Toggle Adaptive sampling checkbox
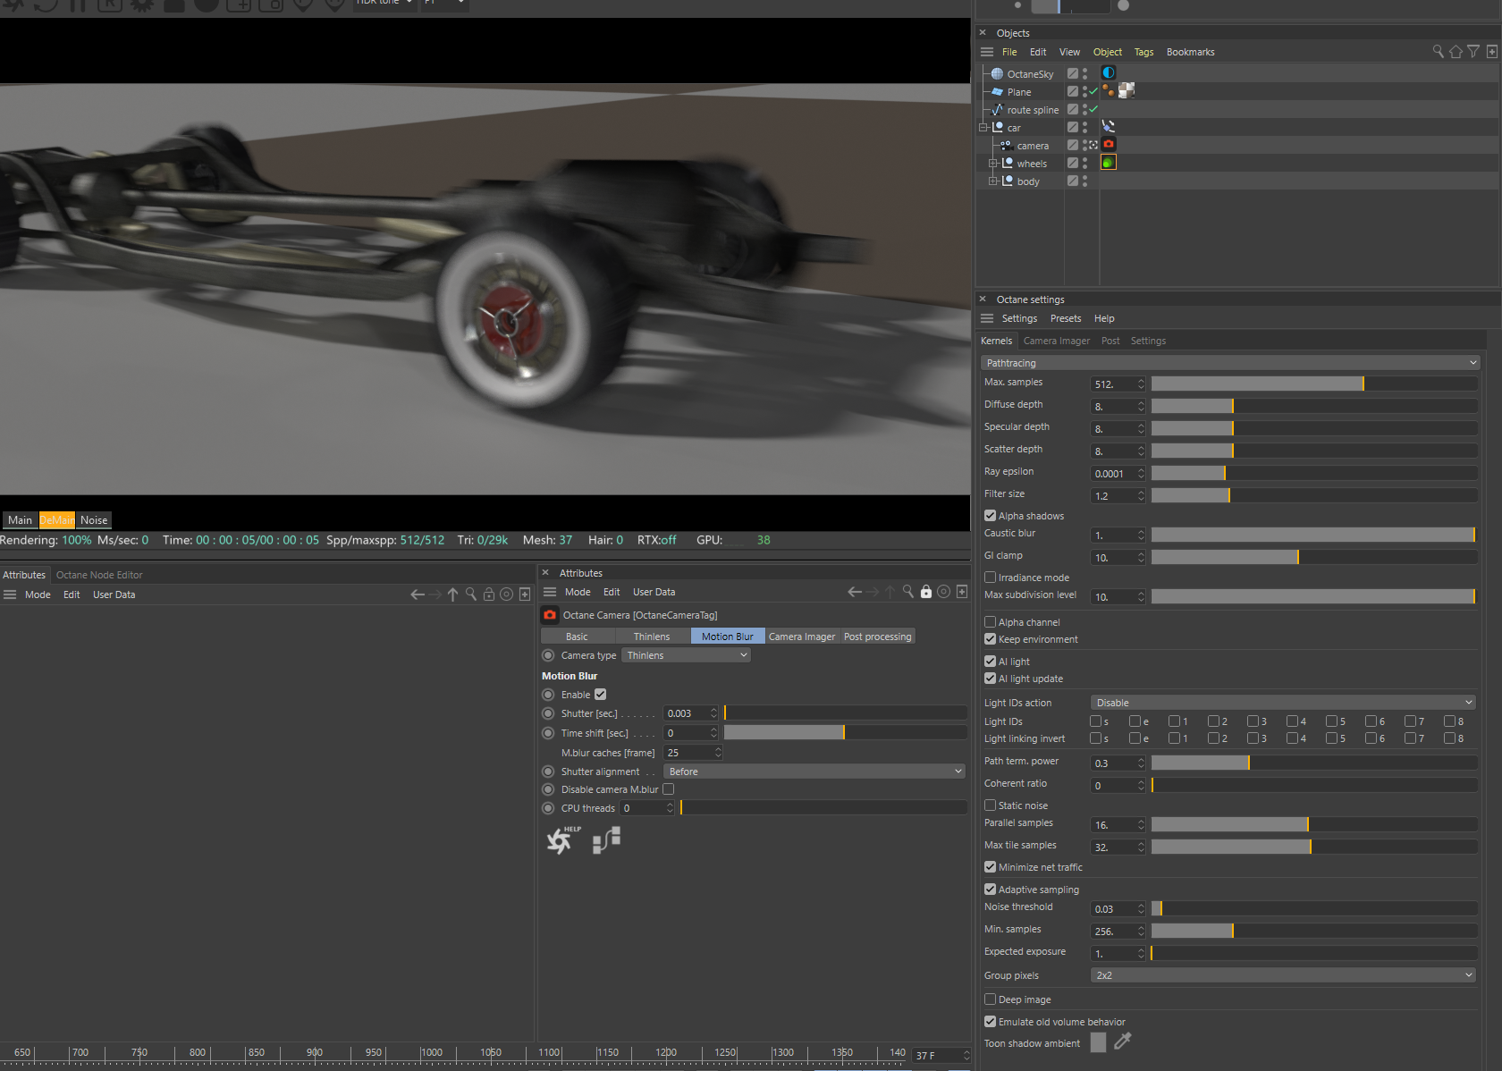This screenshot has width=1502, height=1071. 991,890
